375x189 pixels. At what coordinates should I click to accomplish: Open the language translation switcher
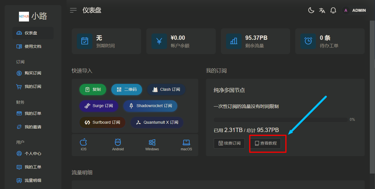(x=322, y=11)
